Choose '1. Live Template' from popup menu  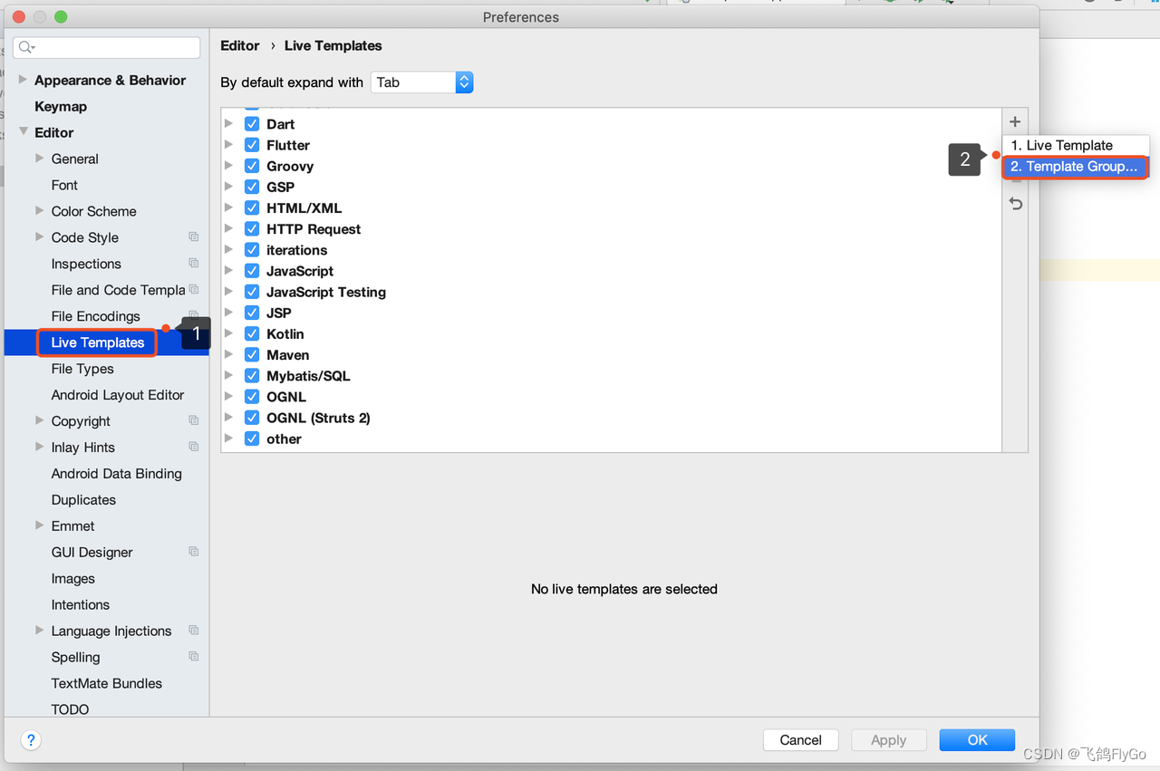(1076, 145)
